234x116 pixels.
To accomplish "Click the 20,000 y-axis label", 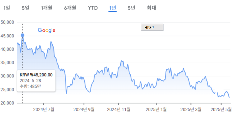I will 7,103.
